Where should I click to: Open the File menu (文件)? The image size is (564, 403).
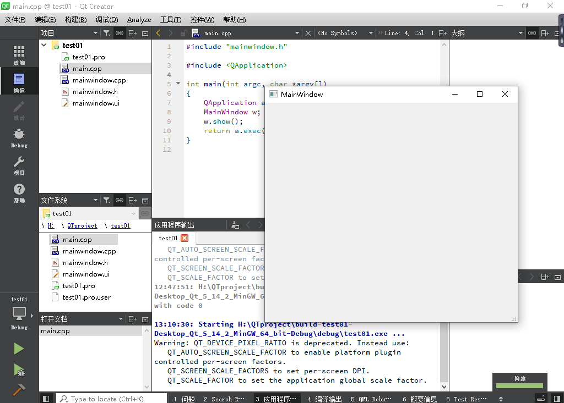[x=15, y=20]
